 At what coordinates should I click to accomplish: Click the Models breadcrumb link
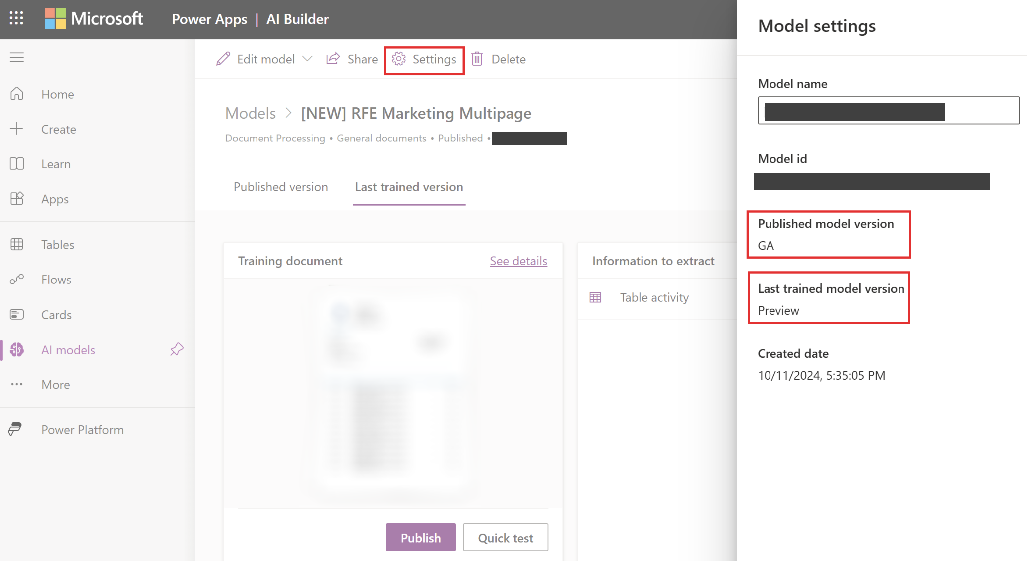(x=251, y=113)
